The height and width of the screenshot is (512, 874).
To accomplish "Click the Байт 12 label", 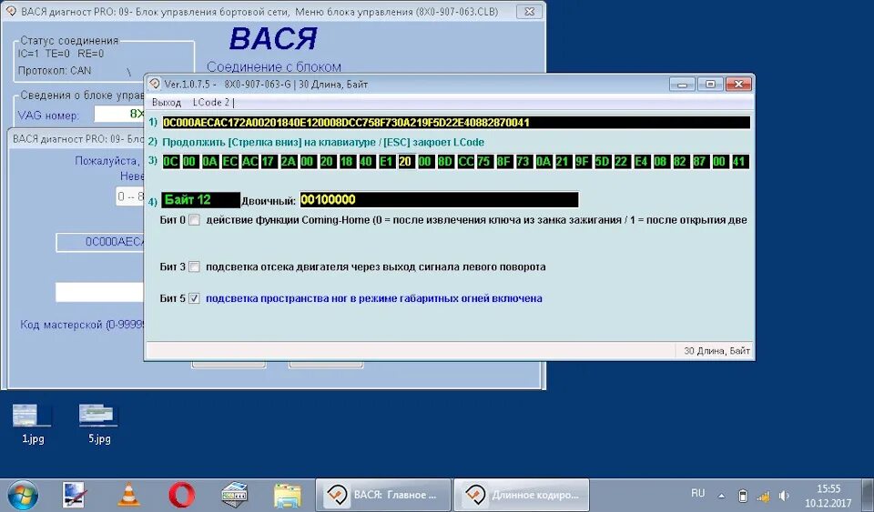I will pyautogui.click(x=200, y=200).
